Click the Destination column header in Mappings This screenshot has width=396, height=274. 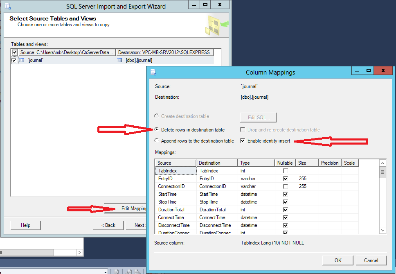217,163
